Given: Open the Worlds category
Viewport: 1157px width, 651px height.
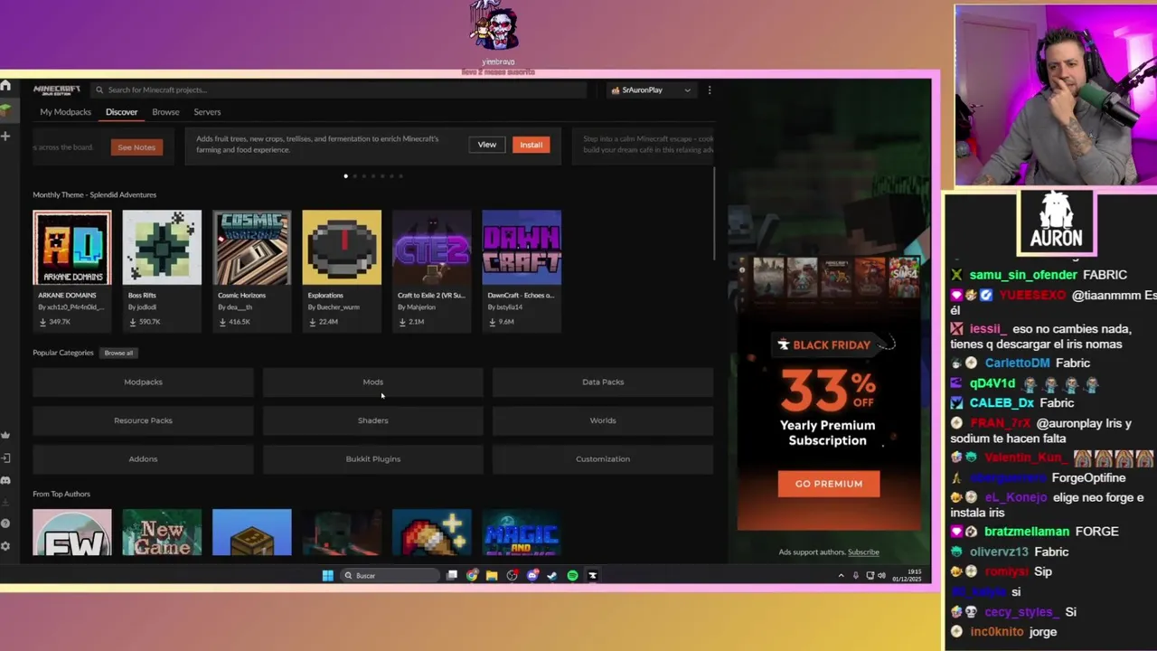Looking at the screenshot, I should tap(603, 420).
